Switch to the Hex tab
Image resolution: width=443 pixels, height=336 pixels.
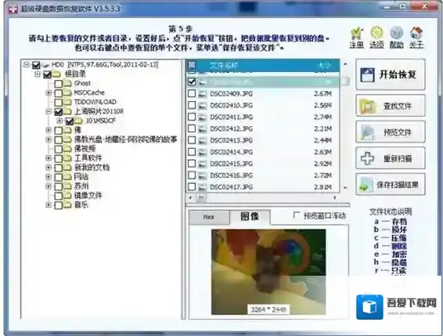(x=209, y=217)
